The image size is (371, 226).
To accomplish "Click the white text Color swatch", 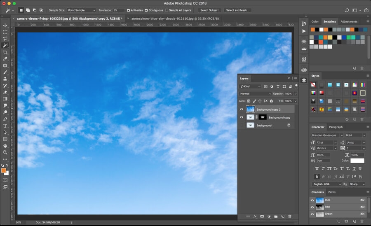I will pyautogui.click(x=357, y=161).
